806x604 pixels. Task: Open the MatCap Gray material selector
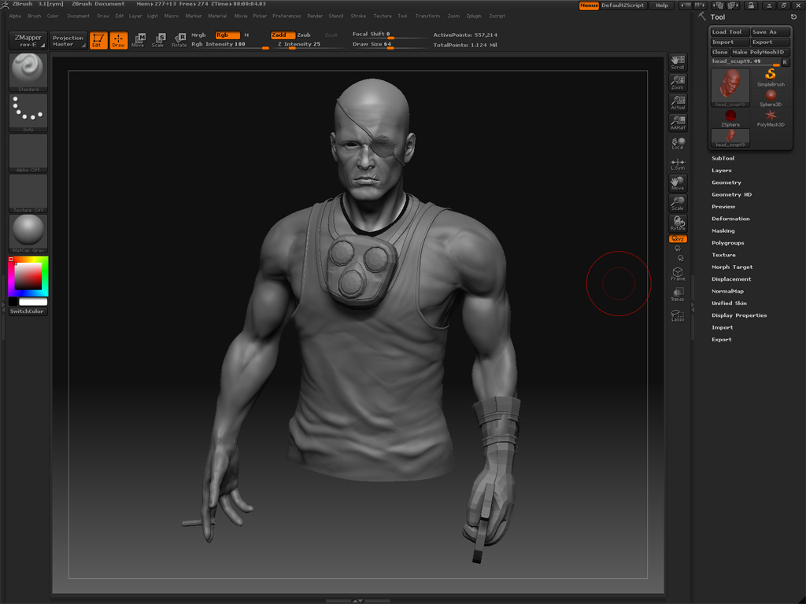(28, 233)
